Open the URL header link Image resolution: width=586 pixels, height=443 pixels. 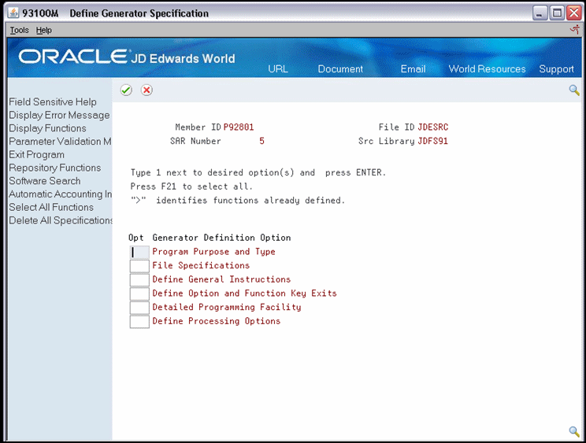click(x=278, y=69)
